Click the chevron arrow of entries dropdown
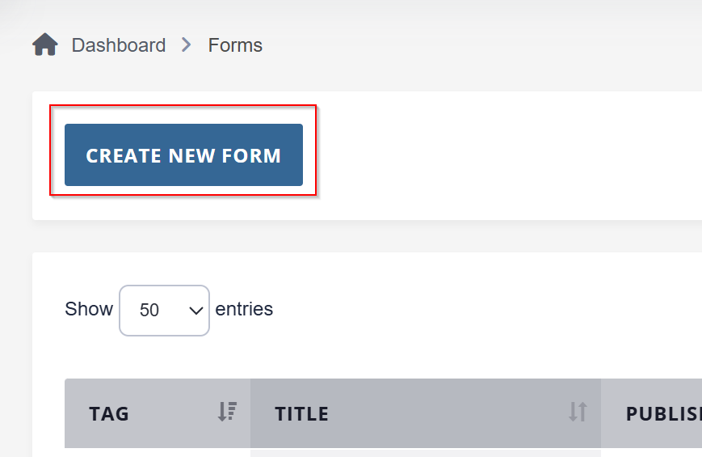Image resolution: width=702 pixels, height=457 pixels. tap(195, 311)
